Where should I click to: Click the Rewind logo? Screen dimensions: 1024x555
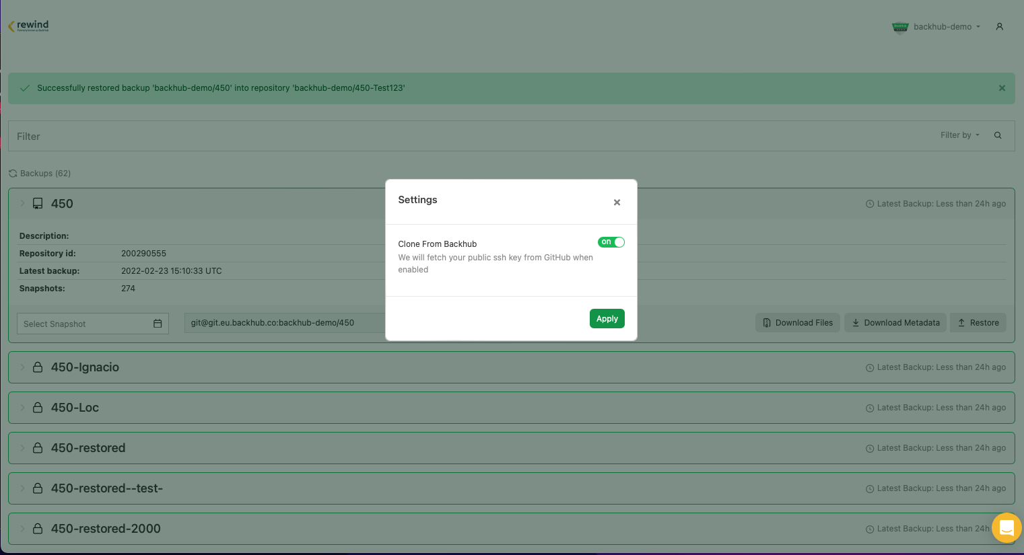(28, 26)
